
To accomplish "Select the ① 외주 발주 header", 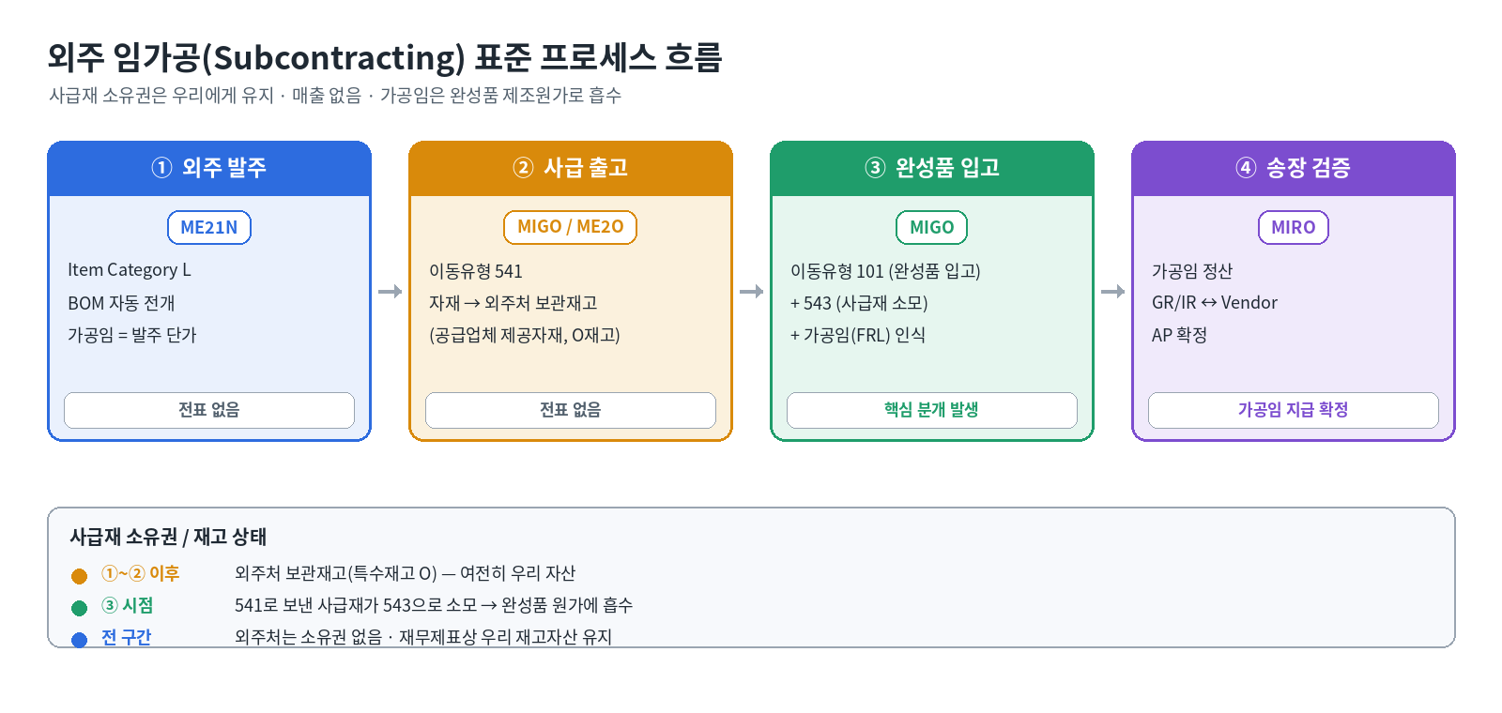I will click(209, 168).
